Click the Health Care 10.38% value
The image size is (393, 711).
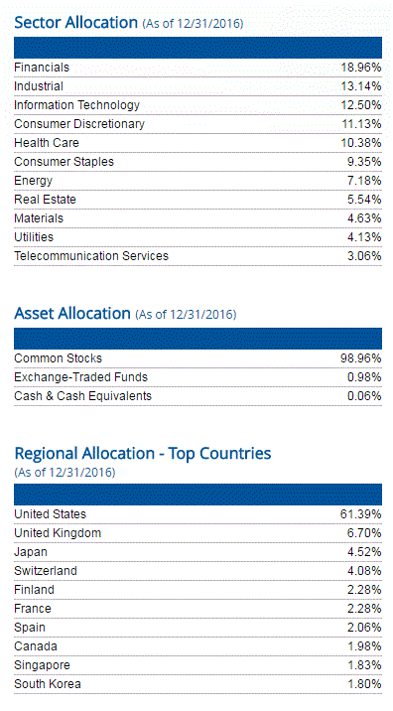[x=361, y=143]
